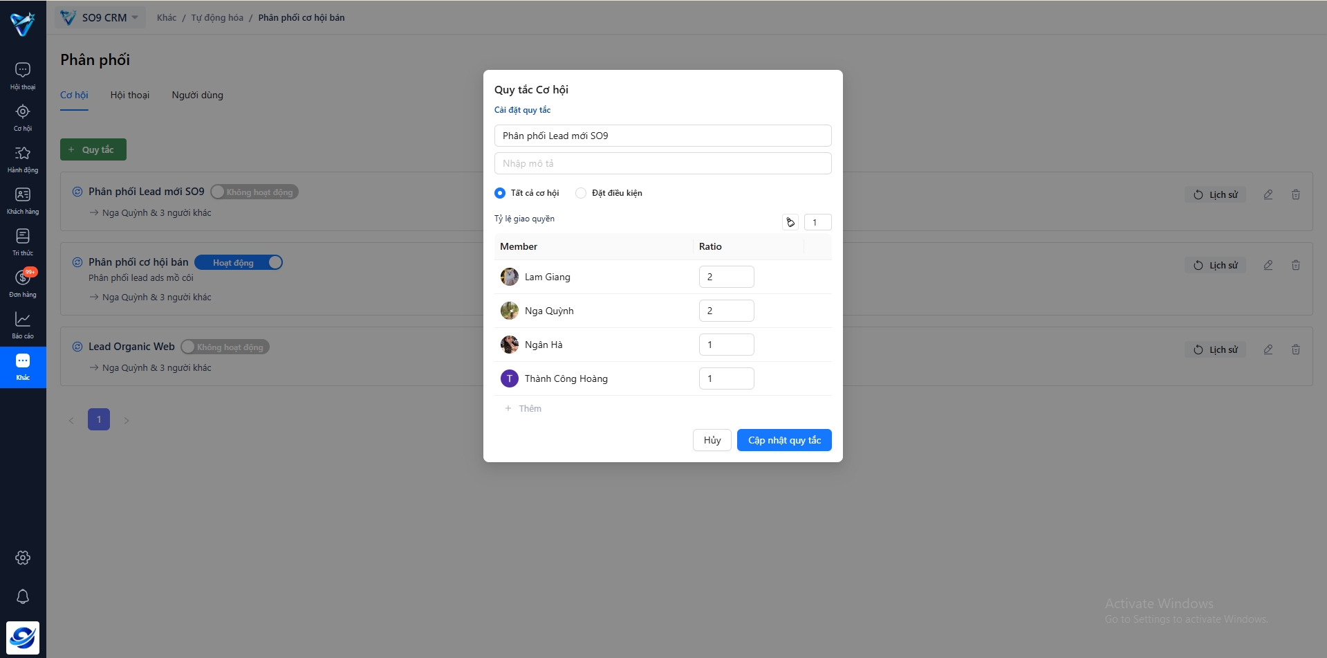Screen dimensions: 1327x658
Task: Click Cập nhật quy tắc button
Action: point(784,440)
